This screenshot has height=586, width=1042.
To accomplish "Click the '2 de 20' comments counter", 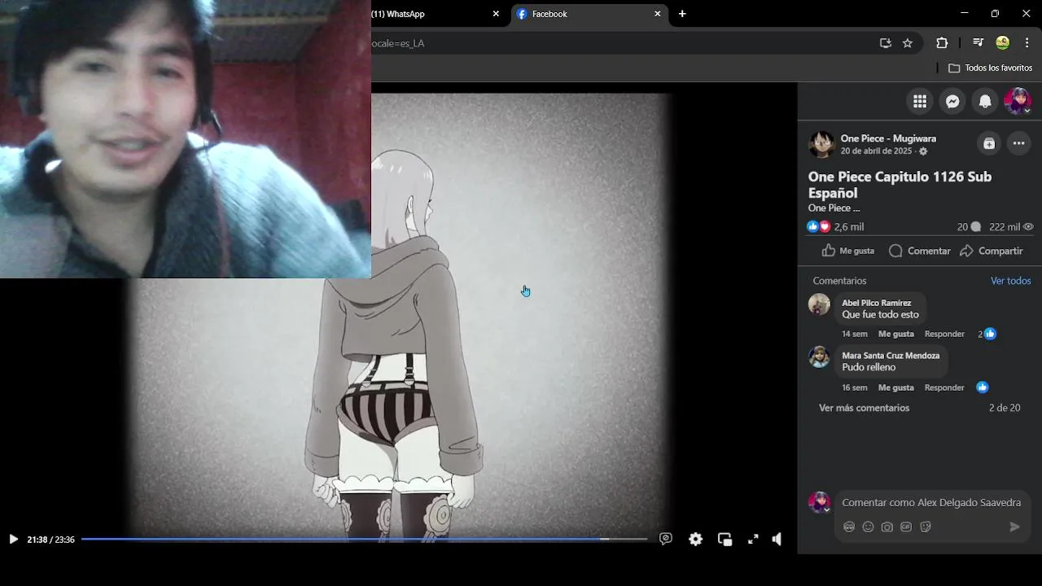I will pyautogui.click(x=1005, y=408).
